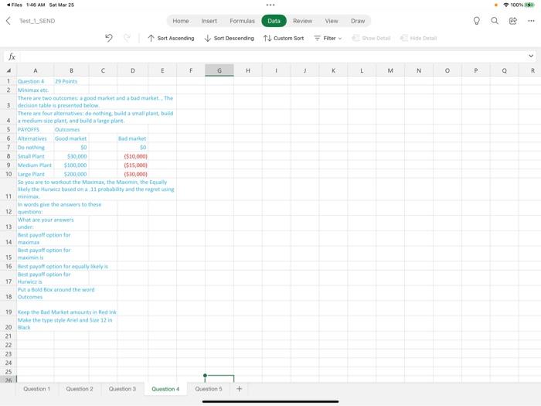The image size is (541, 406).
Task: Select the 'PAYOFFS' cell
Action: [x=36, y=129]
